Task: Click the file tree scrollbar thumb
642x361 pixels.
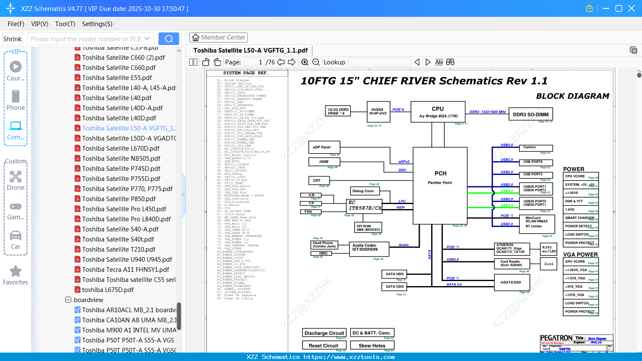Action: (x=179, y=316)
